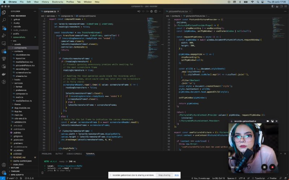Screen dimensions: 289x180
Task: Click Ln 36, Col 16 in the status bar
Action: 219,178
